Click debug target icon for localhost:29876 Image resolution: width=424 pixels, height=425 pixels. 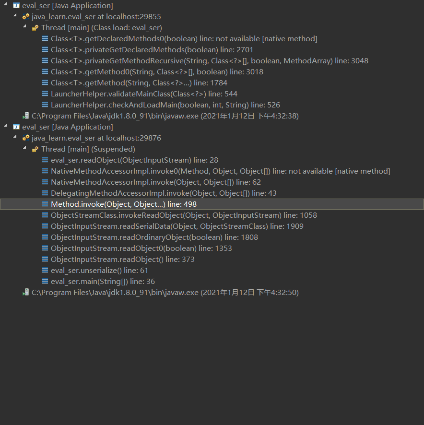coord(26,138)
